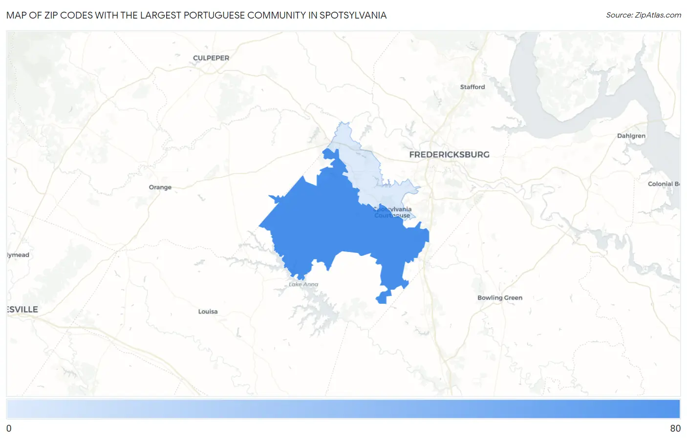Image resolution: width=687 pixels, height=439 pixels.
Task: Click the Source: ZipAtlas.com attribution
Action: coord(644,15)
